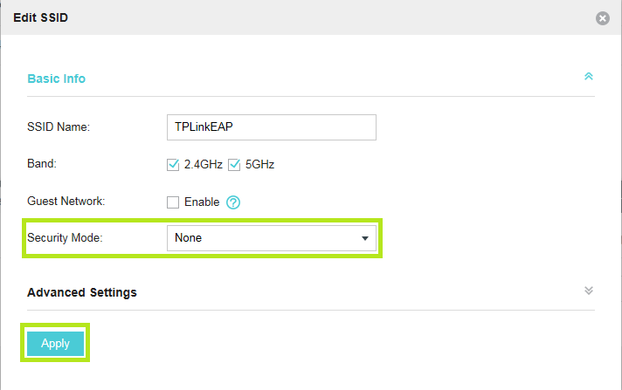Click the Security Mode dropdown arrow

click(x=364, y=238)
